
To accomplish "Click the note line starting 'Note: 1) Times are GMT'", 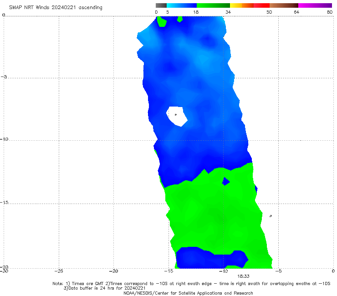I will 191,284.
